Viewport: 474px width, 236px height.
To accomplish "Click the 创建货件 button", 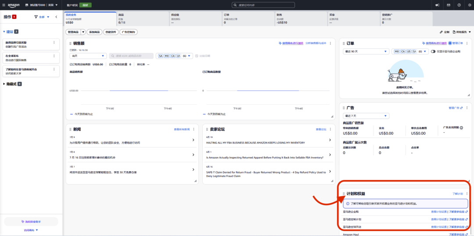I will click(x=111, y=32).
